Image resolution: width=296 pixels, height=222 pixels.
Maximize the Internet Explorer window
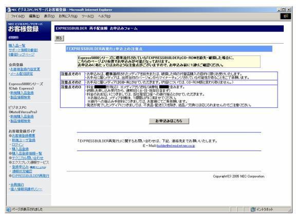[x=283, y=10]
